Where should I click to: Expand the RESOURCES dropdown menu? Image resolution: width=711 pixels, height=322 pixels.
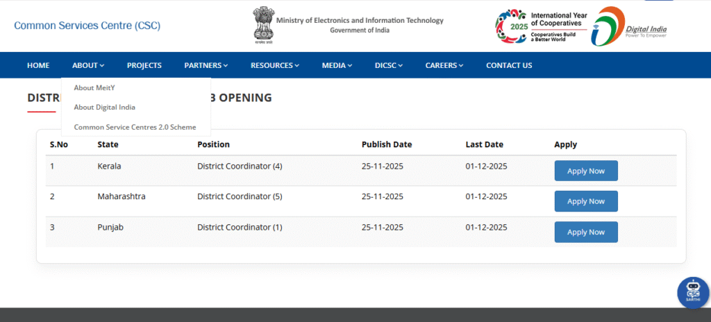(275, 65)
